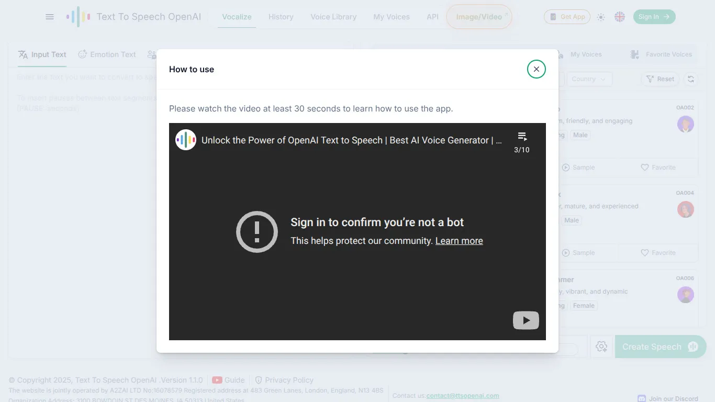Image resolution: width=715 pixels, height=402 pixels.
Task: Open the YouTube playlist icon in video
Action: [x=522, y=142]
